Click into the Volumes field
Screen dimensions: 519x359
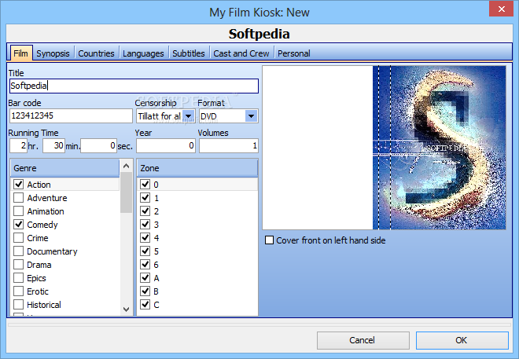[x=228, y=146]
